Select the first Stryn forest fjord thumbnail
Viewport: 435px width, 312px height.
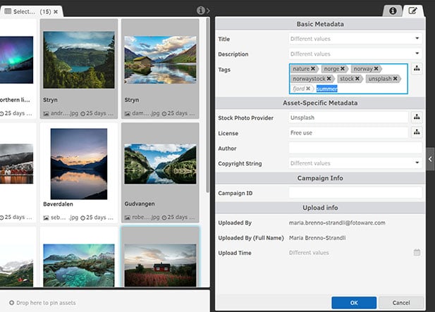(79, 60)
